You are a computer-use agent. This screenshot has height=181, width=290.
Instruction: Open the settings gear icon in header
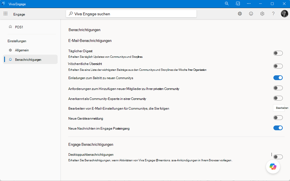click(x=262, y=14)
